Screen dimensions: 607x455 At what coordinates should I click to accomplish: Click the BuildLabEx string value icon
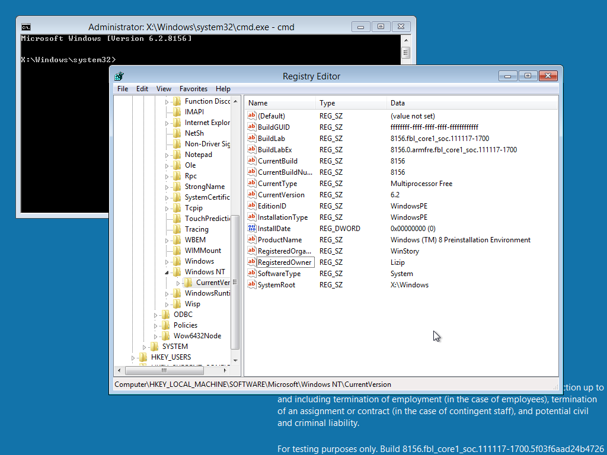click(251, 150)
